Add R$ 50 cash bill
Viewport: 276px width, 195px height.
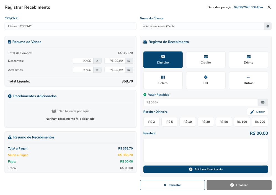[x=224, y=122]
